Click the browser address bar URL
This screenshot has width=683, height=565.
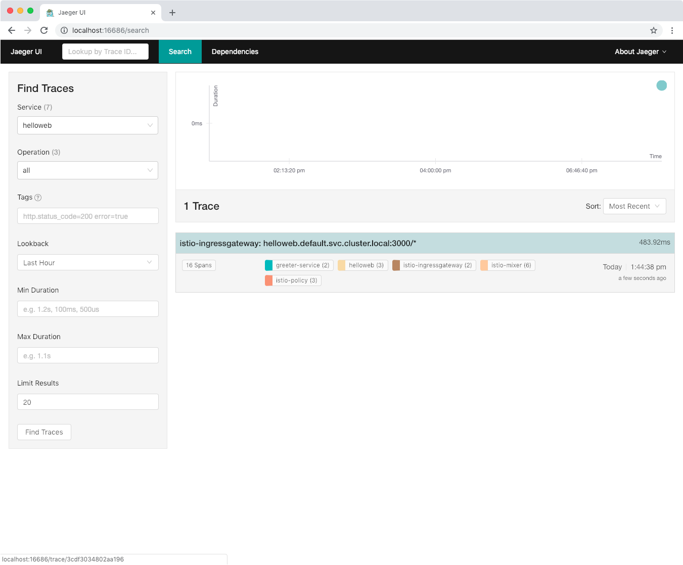pyautogui.click(x=111, y=30)
